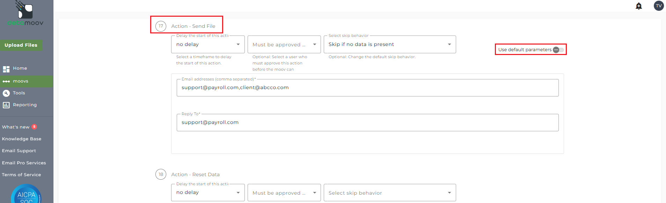Click the AICPA SOC badge
666x203 pixels.
click(x=26, y=195)
